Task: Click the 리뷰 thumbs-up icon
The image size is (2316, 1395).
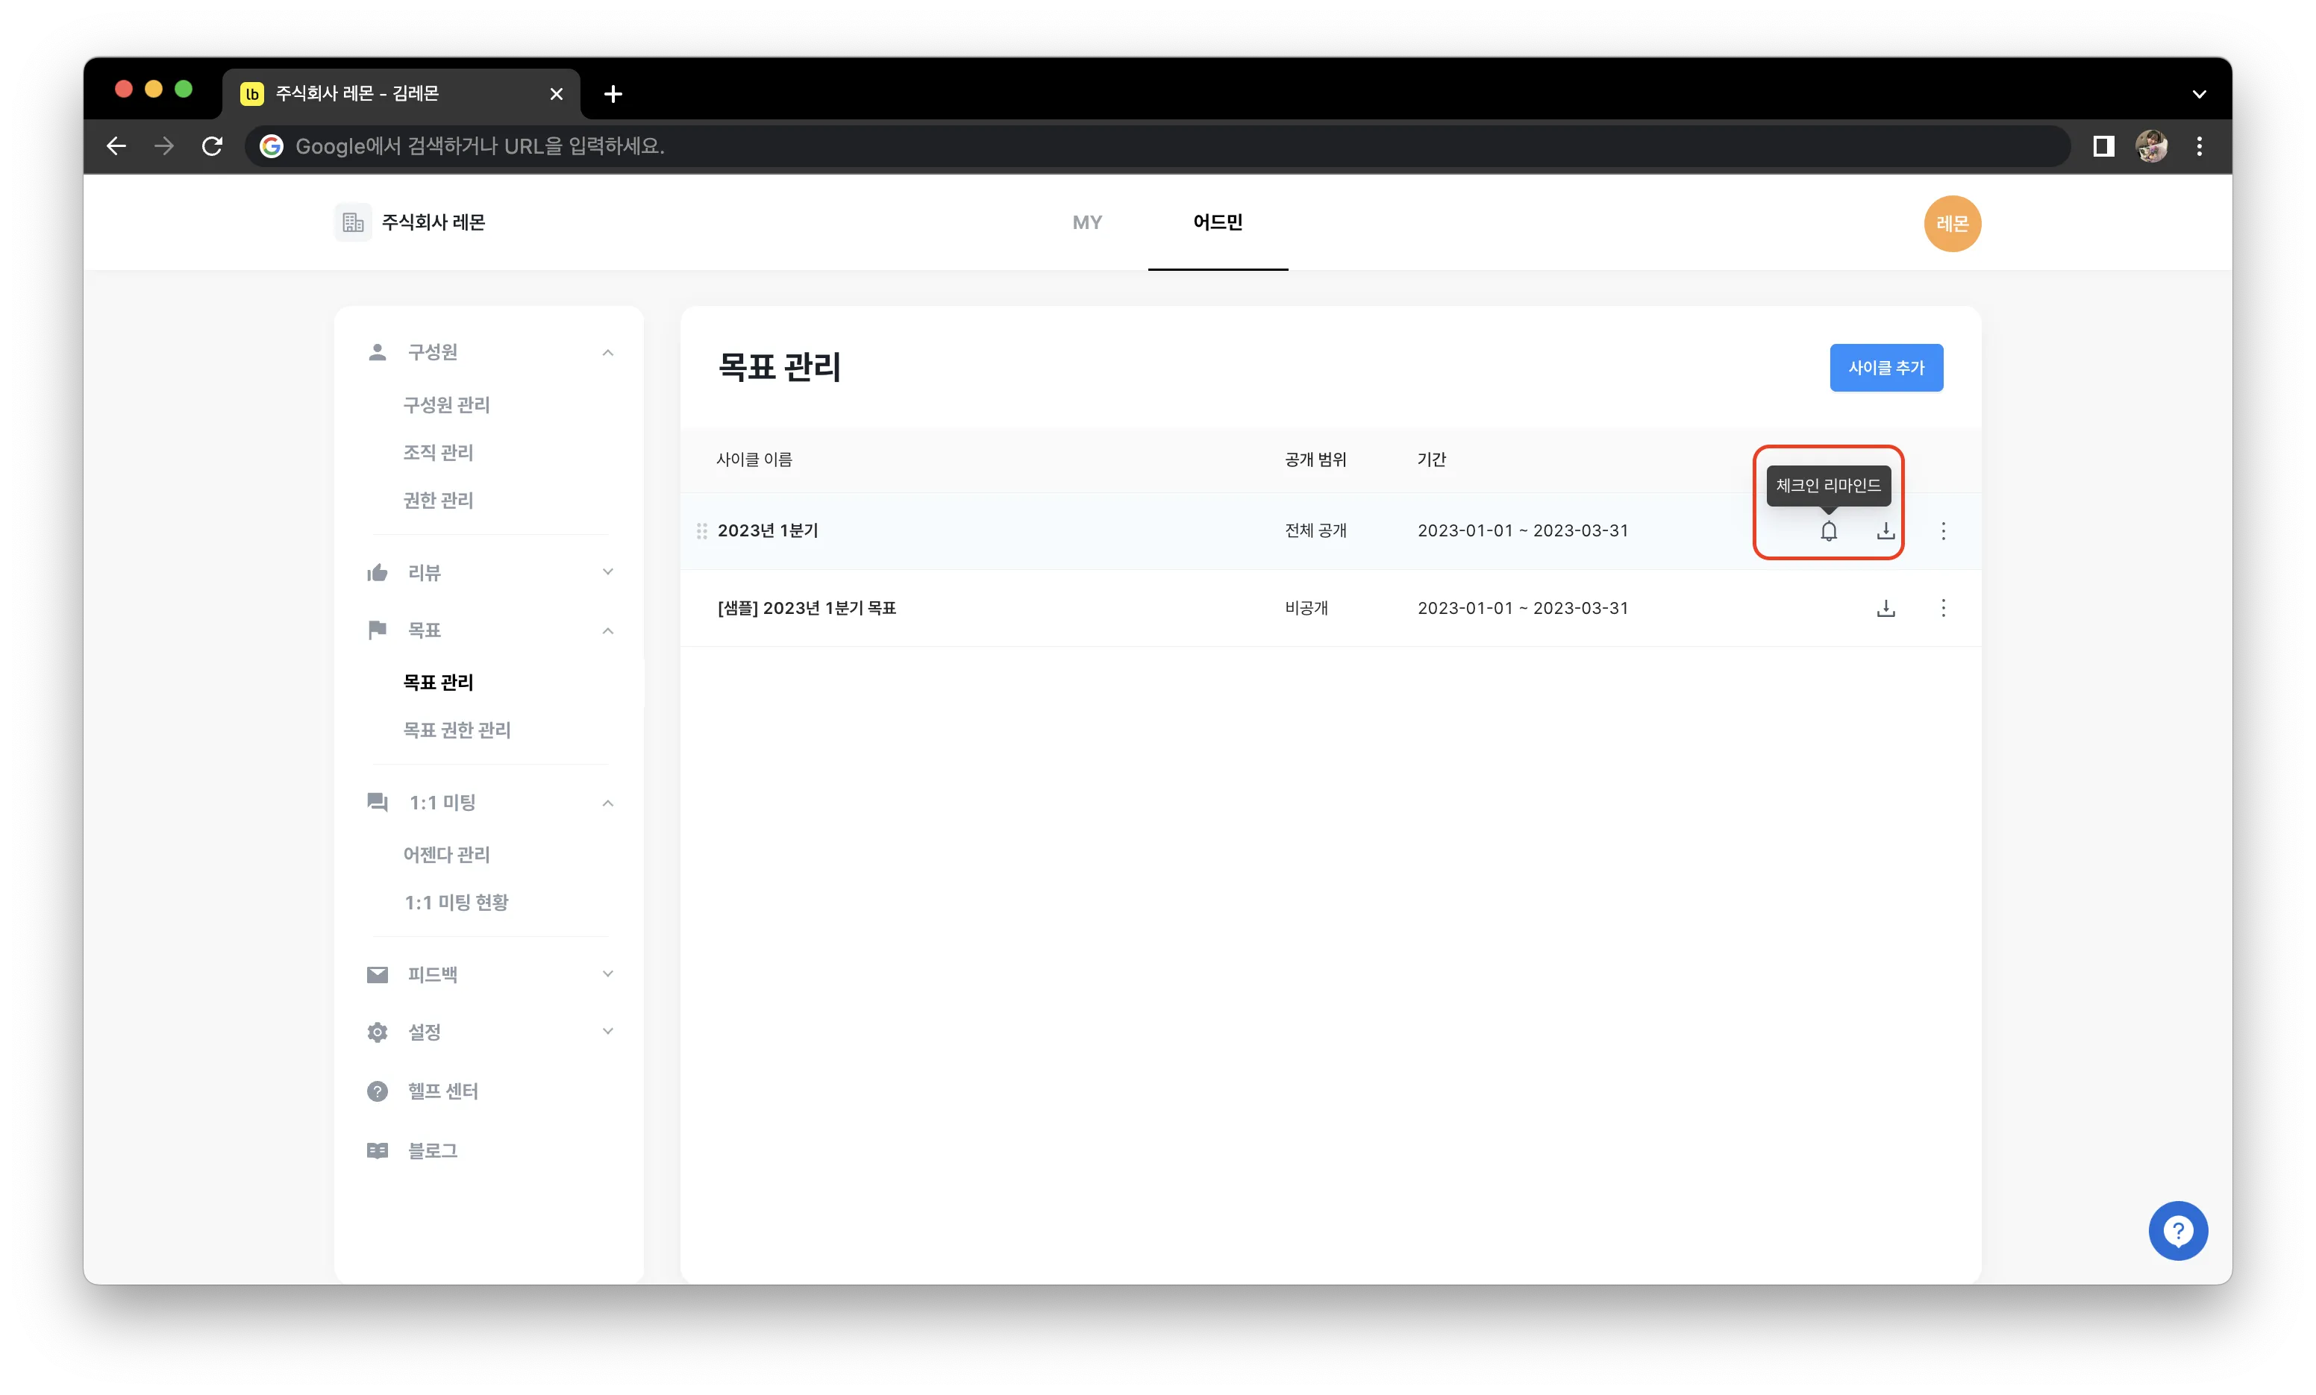Action: click(377, 572)
